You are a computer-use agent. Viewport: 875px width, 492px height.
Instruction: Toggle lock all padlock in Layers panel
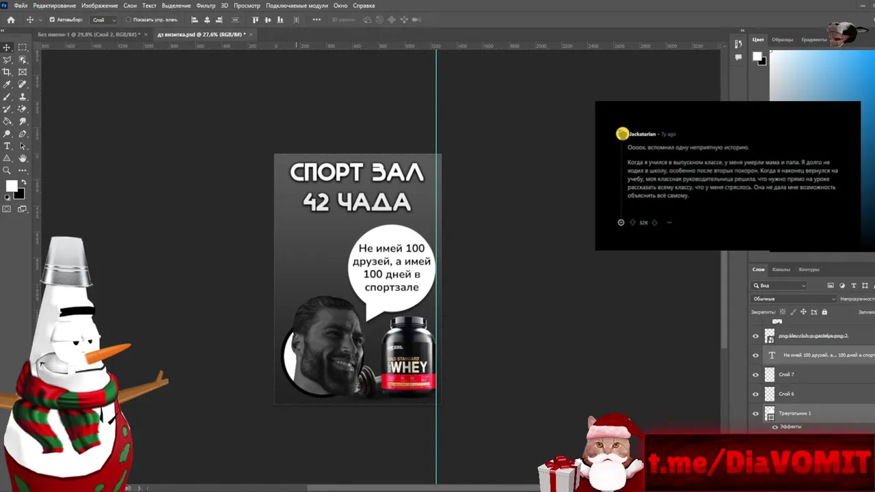pyautogui.click(x=824, y=312)
